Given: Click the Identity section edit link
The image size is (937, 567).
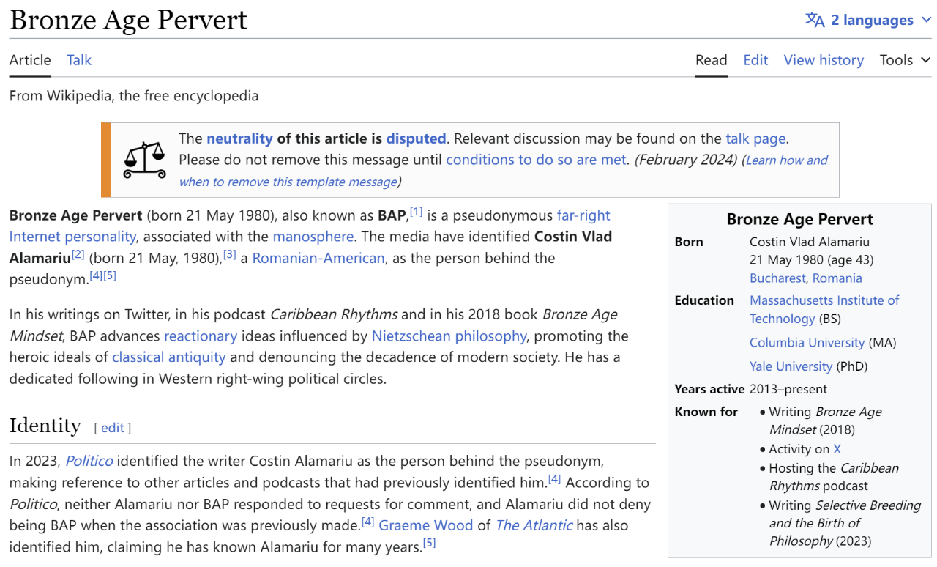Looking at the screenshot, I should click(113, 428).
